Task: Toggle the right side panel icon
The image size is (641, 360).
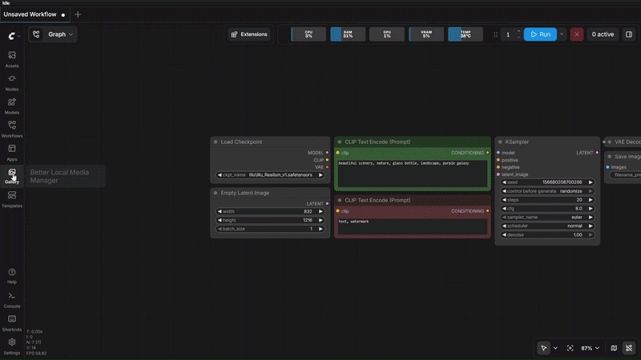Action: tap(629, 34)
